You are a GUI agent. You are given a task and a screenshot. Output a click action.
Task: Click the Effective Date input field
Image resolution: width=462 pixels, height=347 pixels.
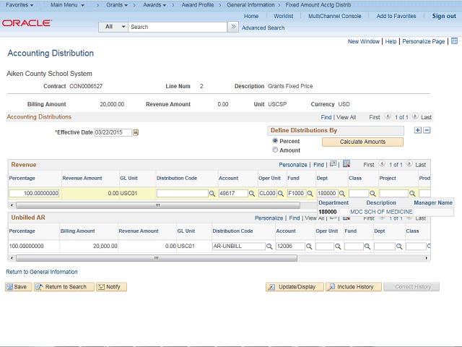[113, 132]
